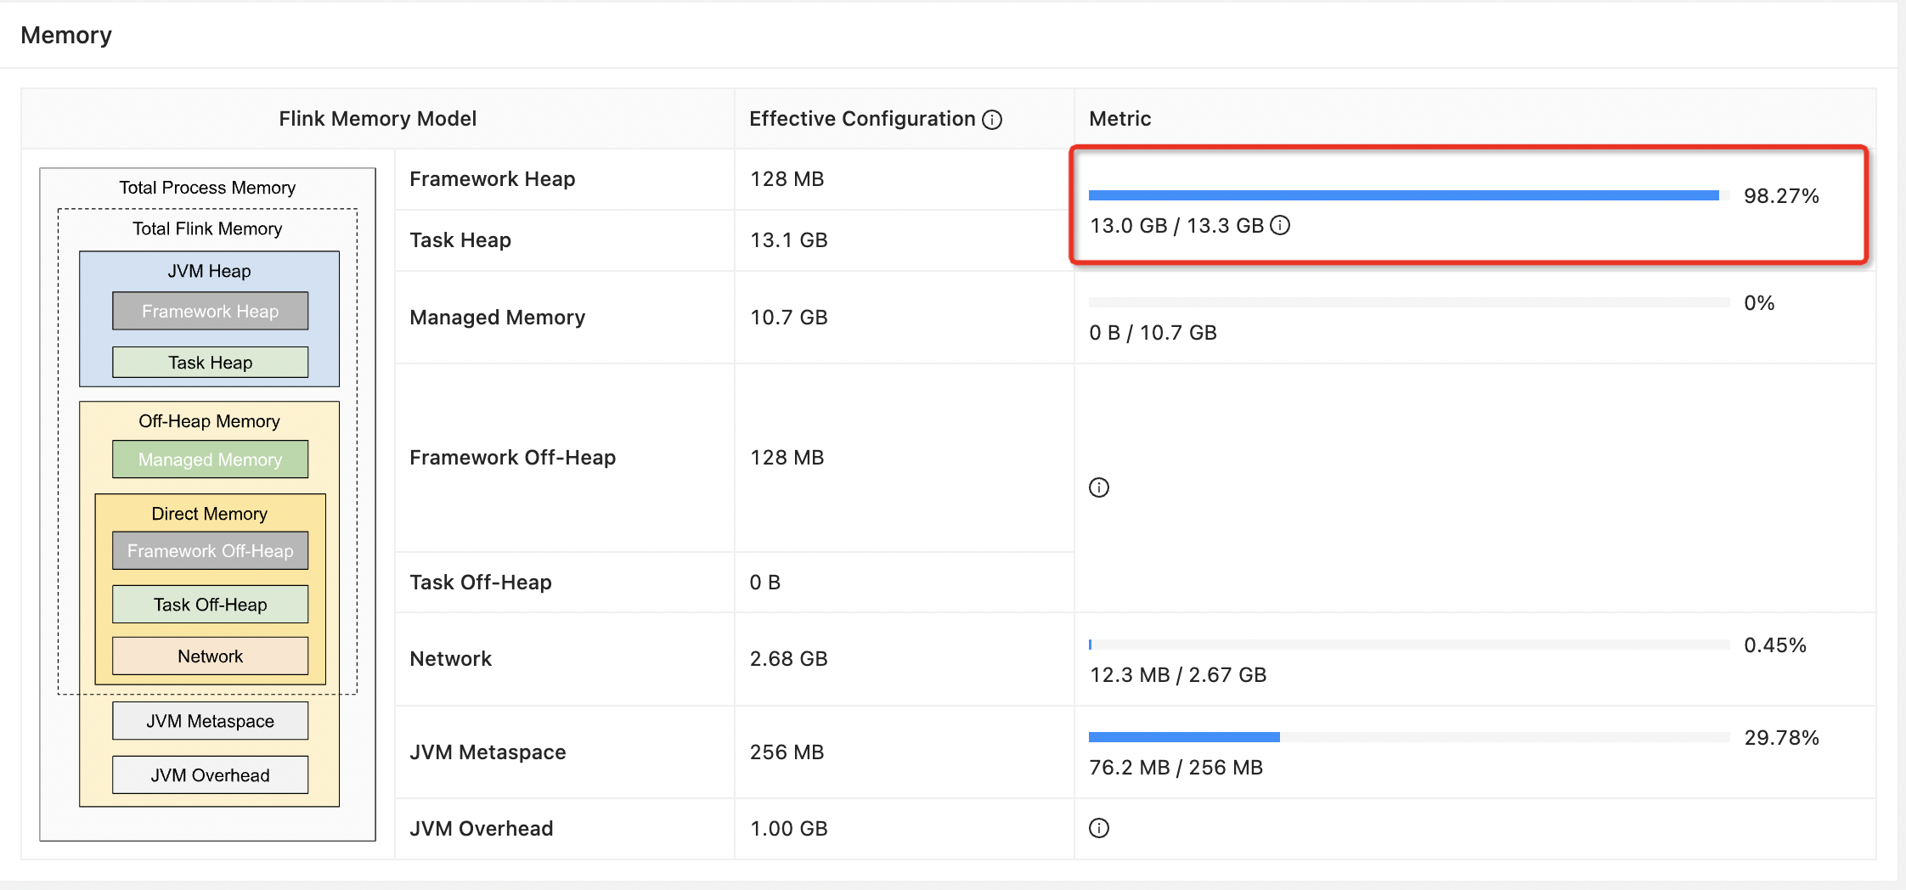This screenshot has width=1906, height=890.
Task: Click the Managed Memory 0% progress bar
Action: click(x=1409, y=302)
